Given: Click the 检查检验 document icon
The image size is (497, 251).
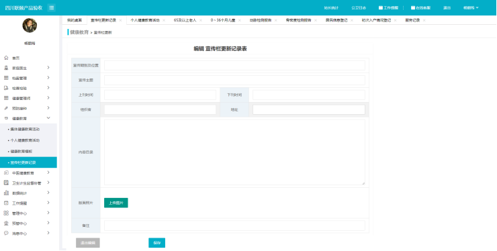Looking at the screenshot, I should tap(6, 88).
